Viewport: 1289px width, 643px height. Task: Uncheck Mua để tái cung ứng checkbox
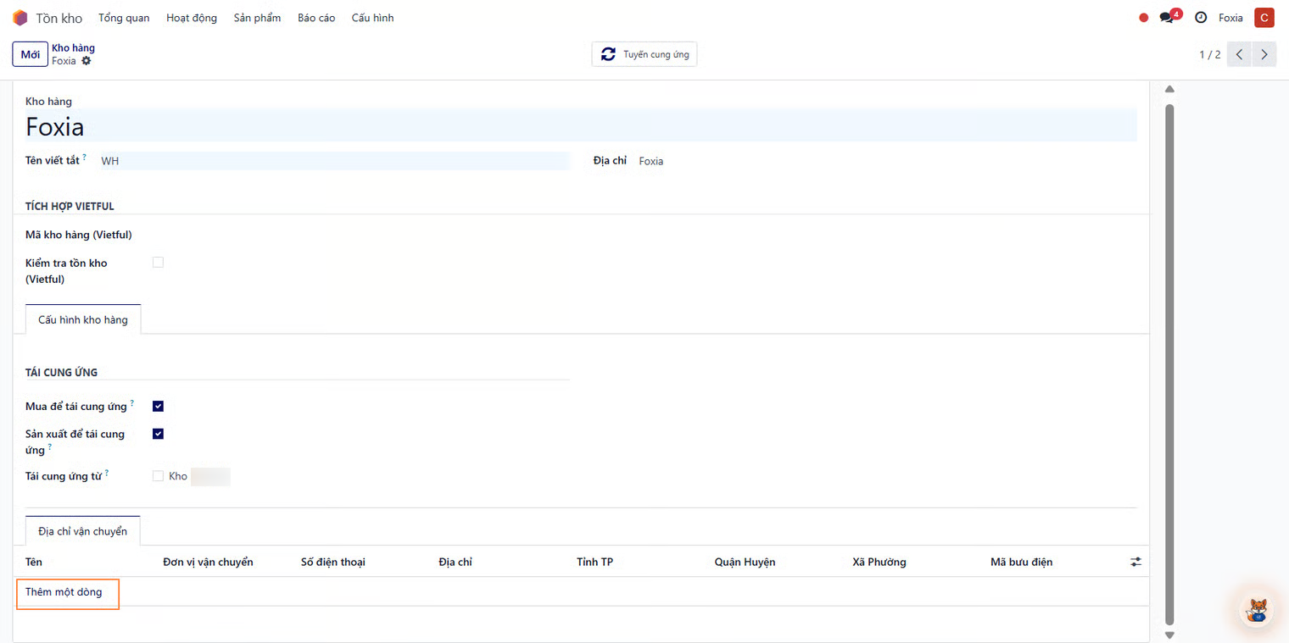click(158, 407)
